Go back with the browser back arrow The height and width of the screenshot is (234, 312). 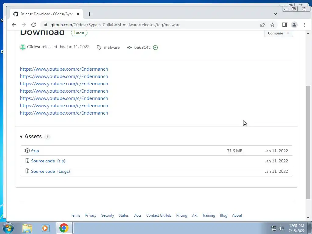[x=14, y=25]
